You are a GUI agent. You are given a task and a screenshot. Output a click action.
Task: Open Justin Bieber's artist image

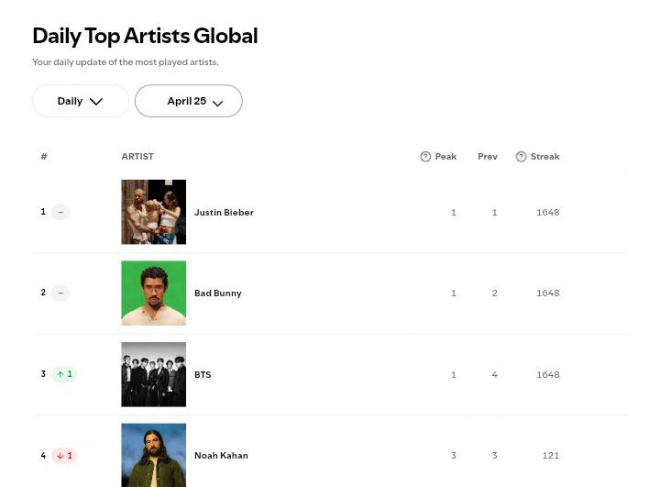point(153,212)
